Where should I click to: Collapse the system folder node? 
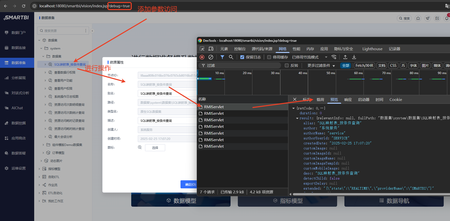41,48
